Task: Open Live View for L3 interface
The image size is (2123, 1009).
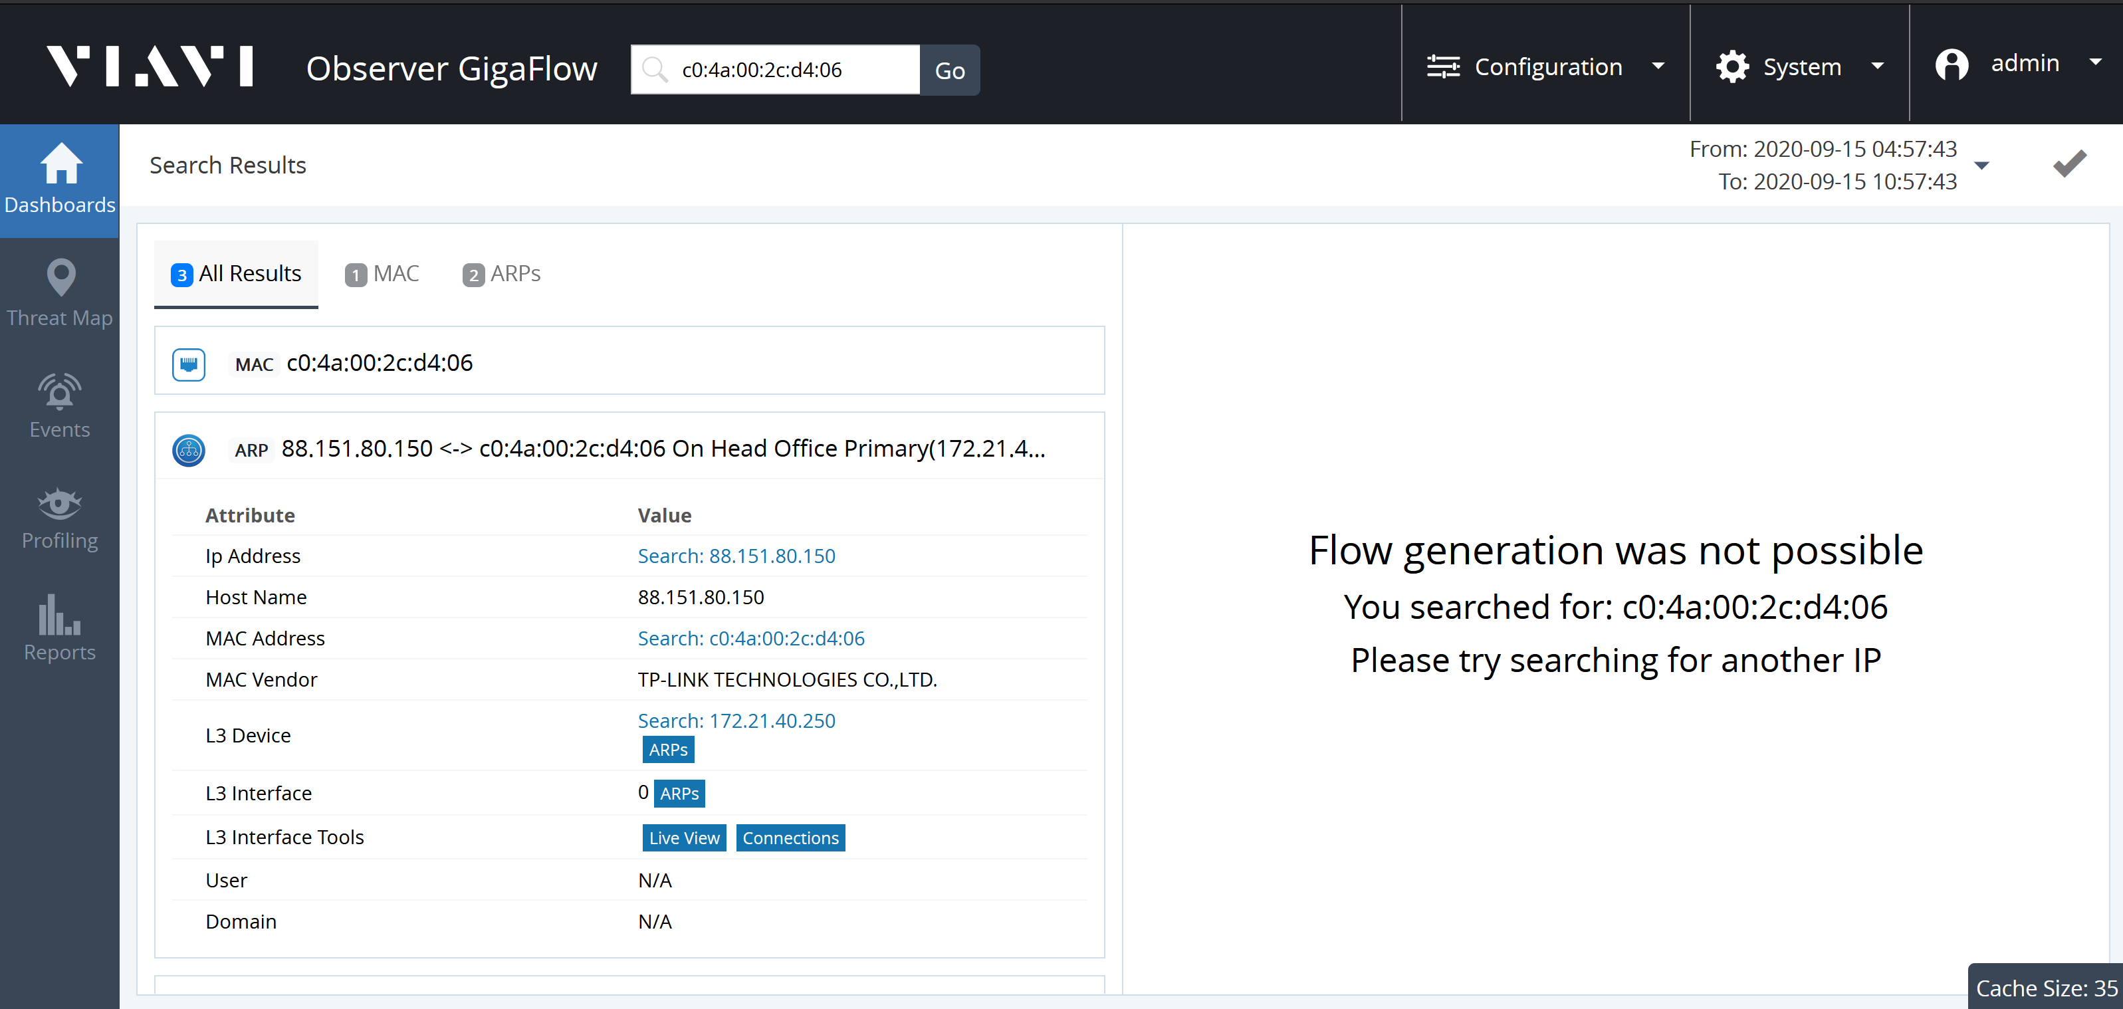Action: point(684,838)
